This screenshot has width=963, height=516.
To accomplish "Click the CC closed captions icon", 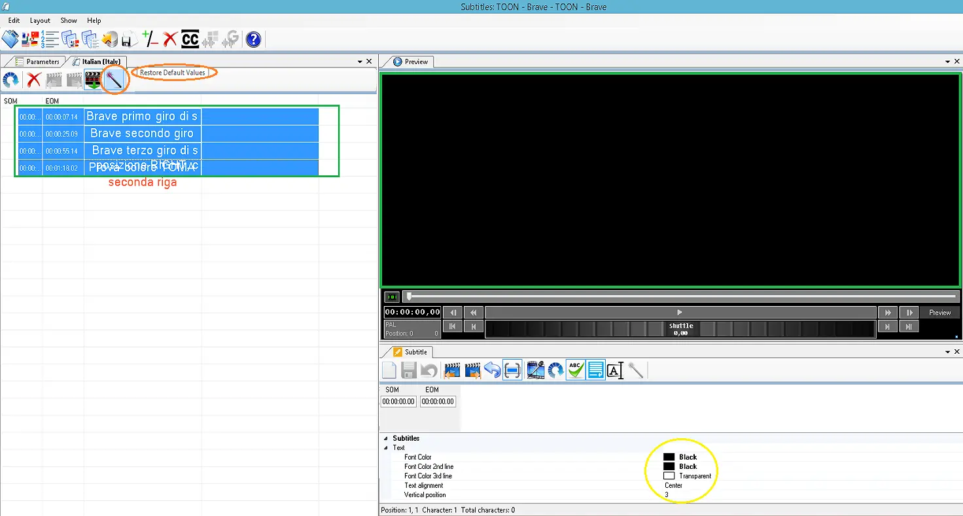I will tap(190, 39).
